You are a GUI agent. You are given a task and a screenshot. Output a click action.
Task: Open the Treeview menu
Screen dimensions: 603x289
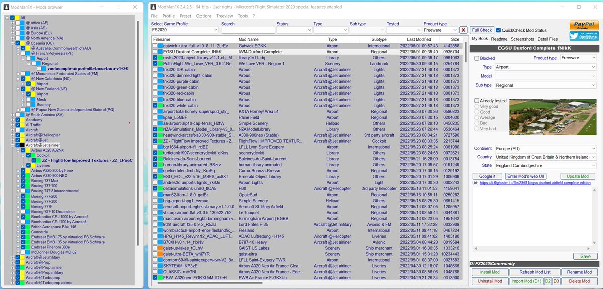225,16
